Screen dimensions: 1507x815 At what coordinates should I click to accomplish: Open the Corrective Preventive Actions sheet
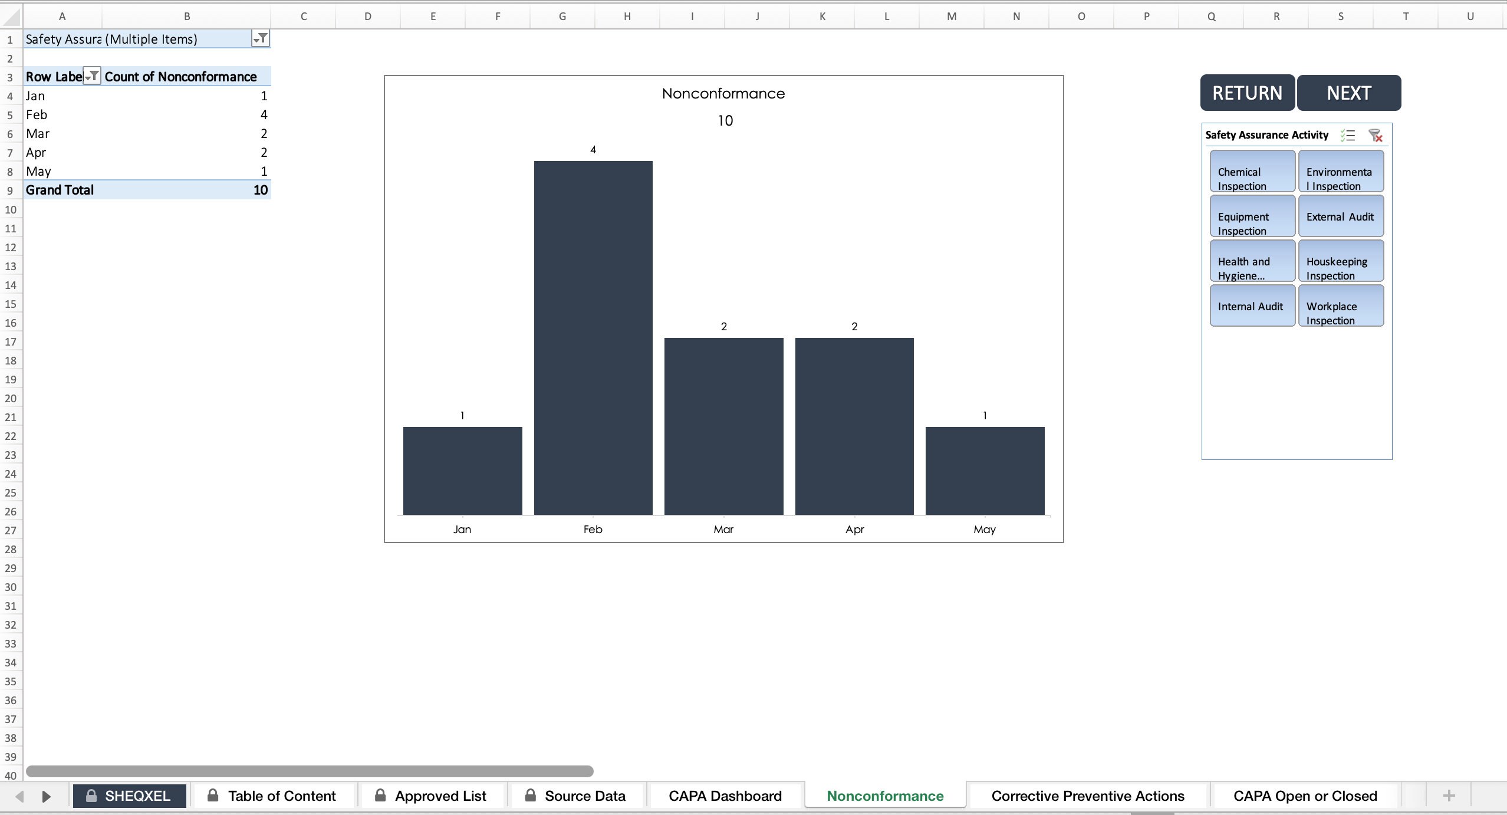tap(1088, 795)
